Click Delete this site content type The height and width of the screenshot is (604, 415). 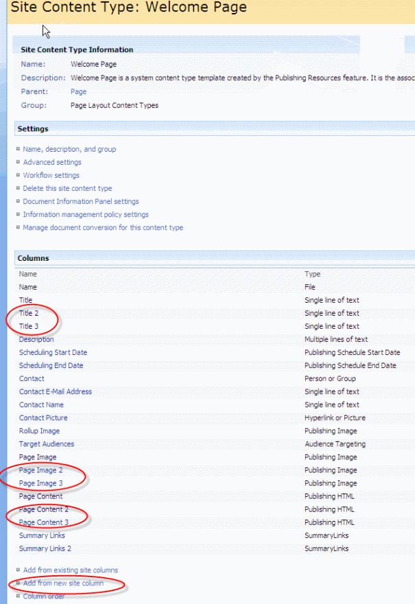[67, 188]
